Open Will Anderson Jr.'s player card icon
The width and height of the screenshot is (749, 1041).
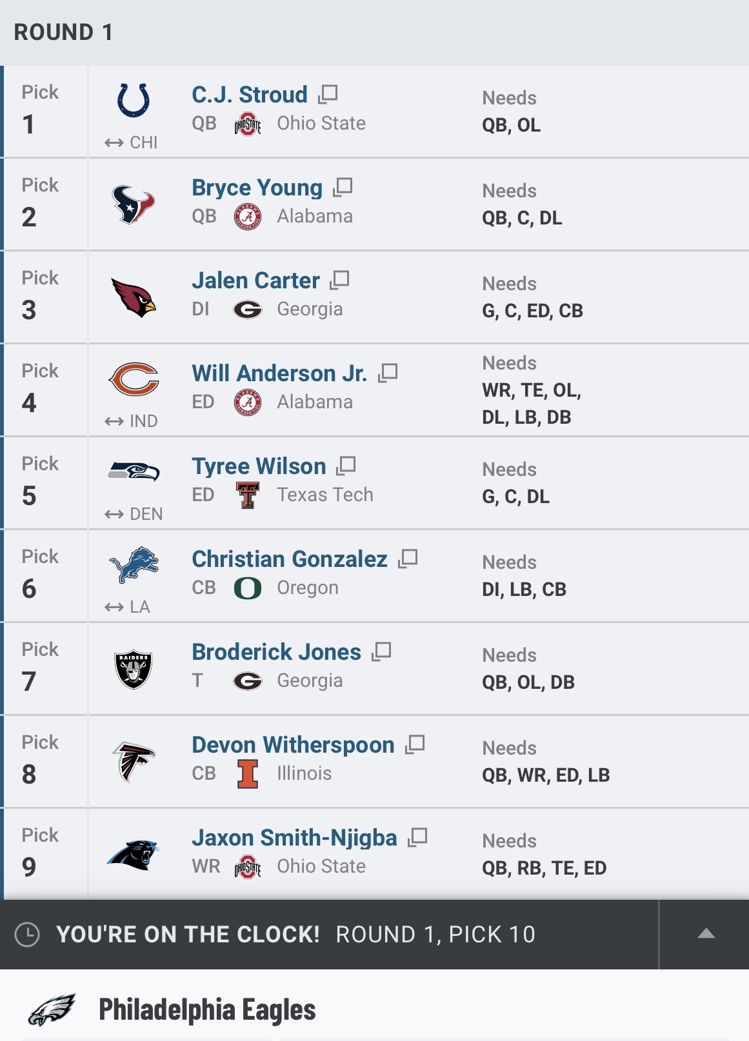(388, 373)
